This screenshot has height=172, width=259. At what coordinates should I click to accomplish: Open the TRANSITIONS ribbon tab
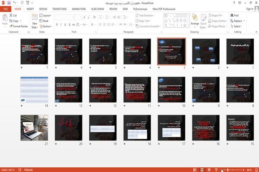[x=60, y=9]
